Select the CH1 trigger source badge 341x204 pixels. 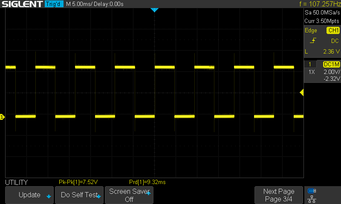click(332, 31)
